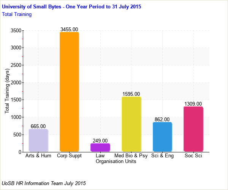Select the Total Training subtitle
Image resolution: width=228 pixels, height=190 pixels.
[17, 14]
